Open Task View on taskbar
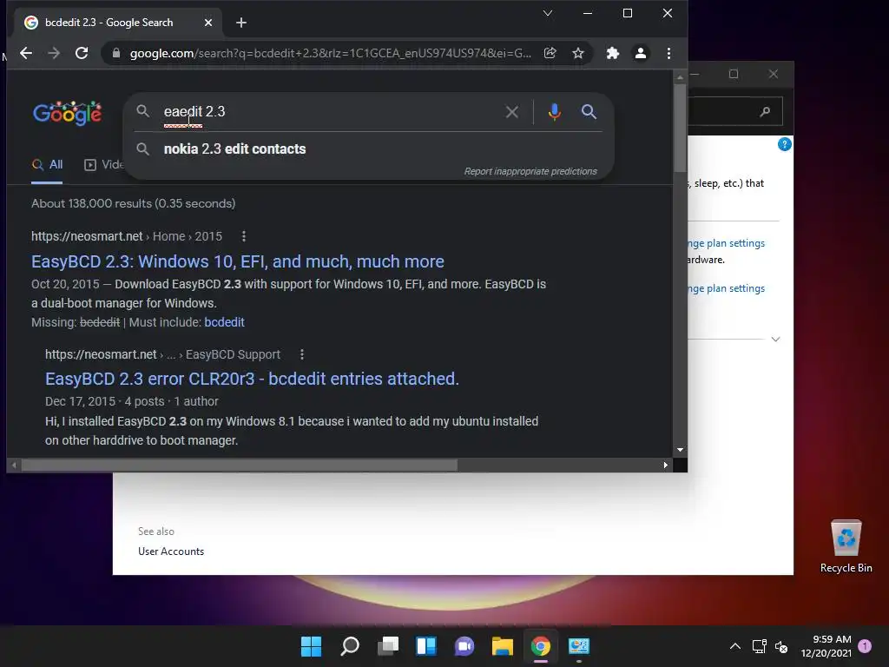This screenshot has width=889, height=667. 388,646
